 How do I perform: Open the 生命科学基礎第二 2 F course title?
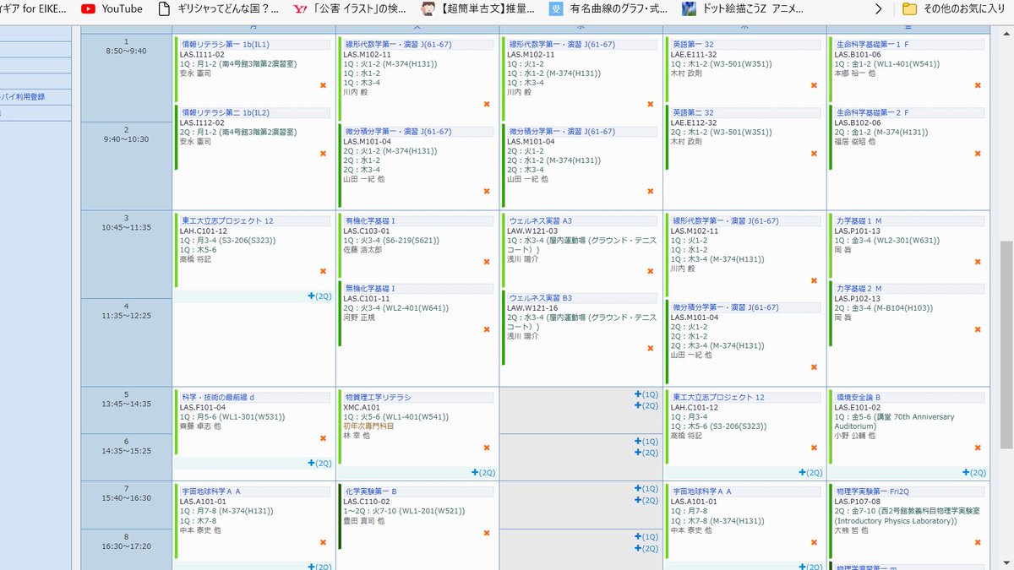[x=873, y=112]
